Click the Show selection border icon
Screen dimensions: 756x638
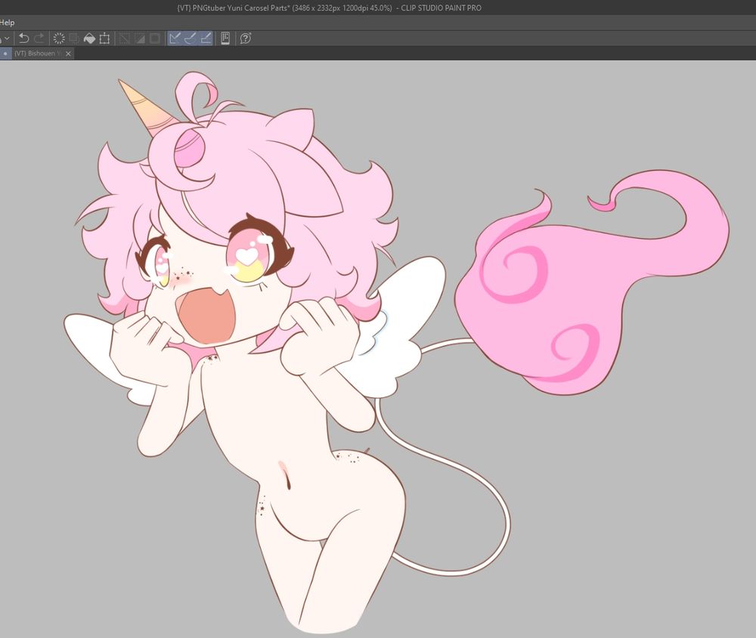click(x=155, y=39)
